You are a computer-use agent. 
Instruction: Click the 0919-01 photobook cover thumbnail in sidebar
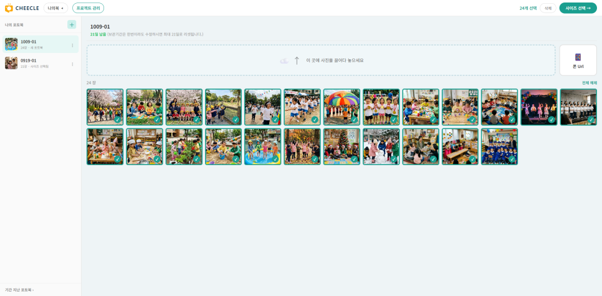pyautogui.click(x=11, y=63)
